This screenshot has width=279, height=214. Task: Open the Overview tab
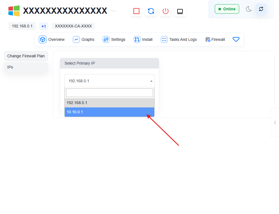[x=52, y=39]
